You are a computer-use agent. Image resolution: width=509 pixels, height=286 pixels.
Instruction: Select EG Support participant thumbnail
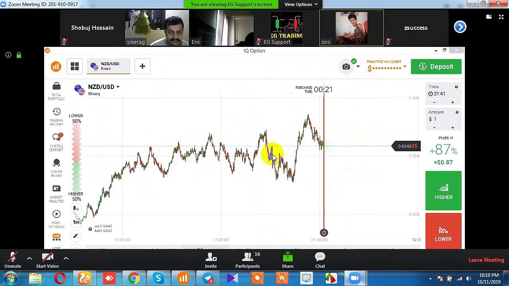[286, 28]
